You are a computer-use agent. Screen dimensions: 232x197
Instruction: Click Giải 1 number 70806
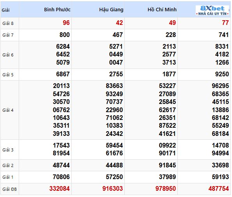(61, 177)
